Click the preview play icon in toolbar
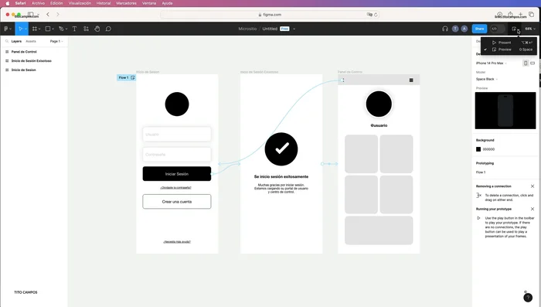The width and height of the screenshot is (541, 307). [x=514, y=29]
